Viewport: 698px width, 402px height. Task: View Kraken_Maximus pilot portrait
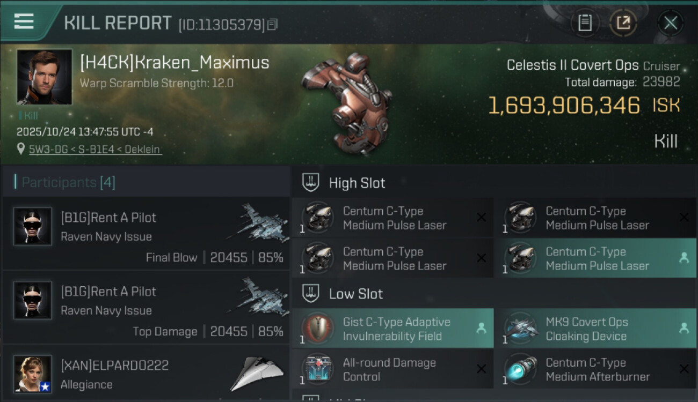point(45,77)
